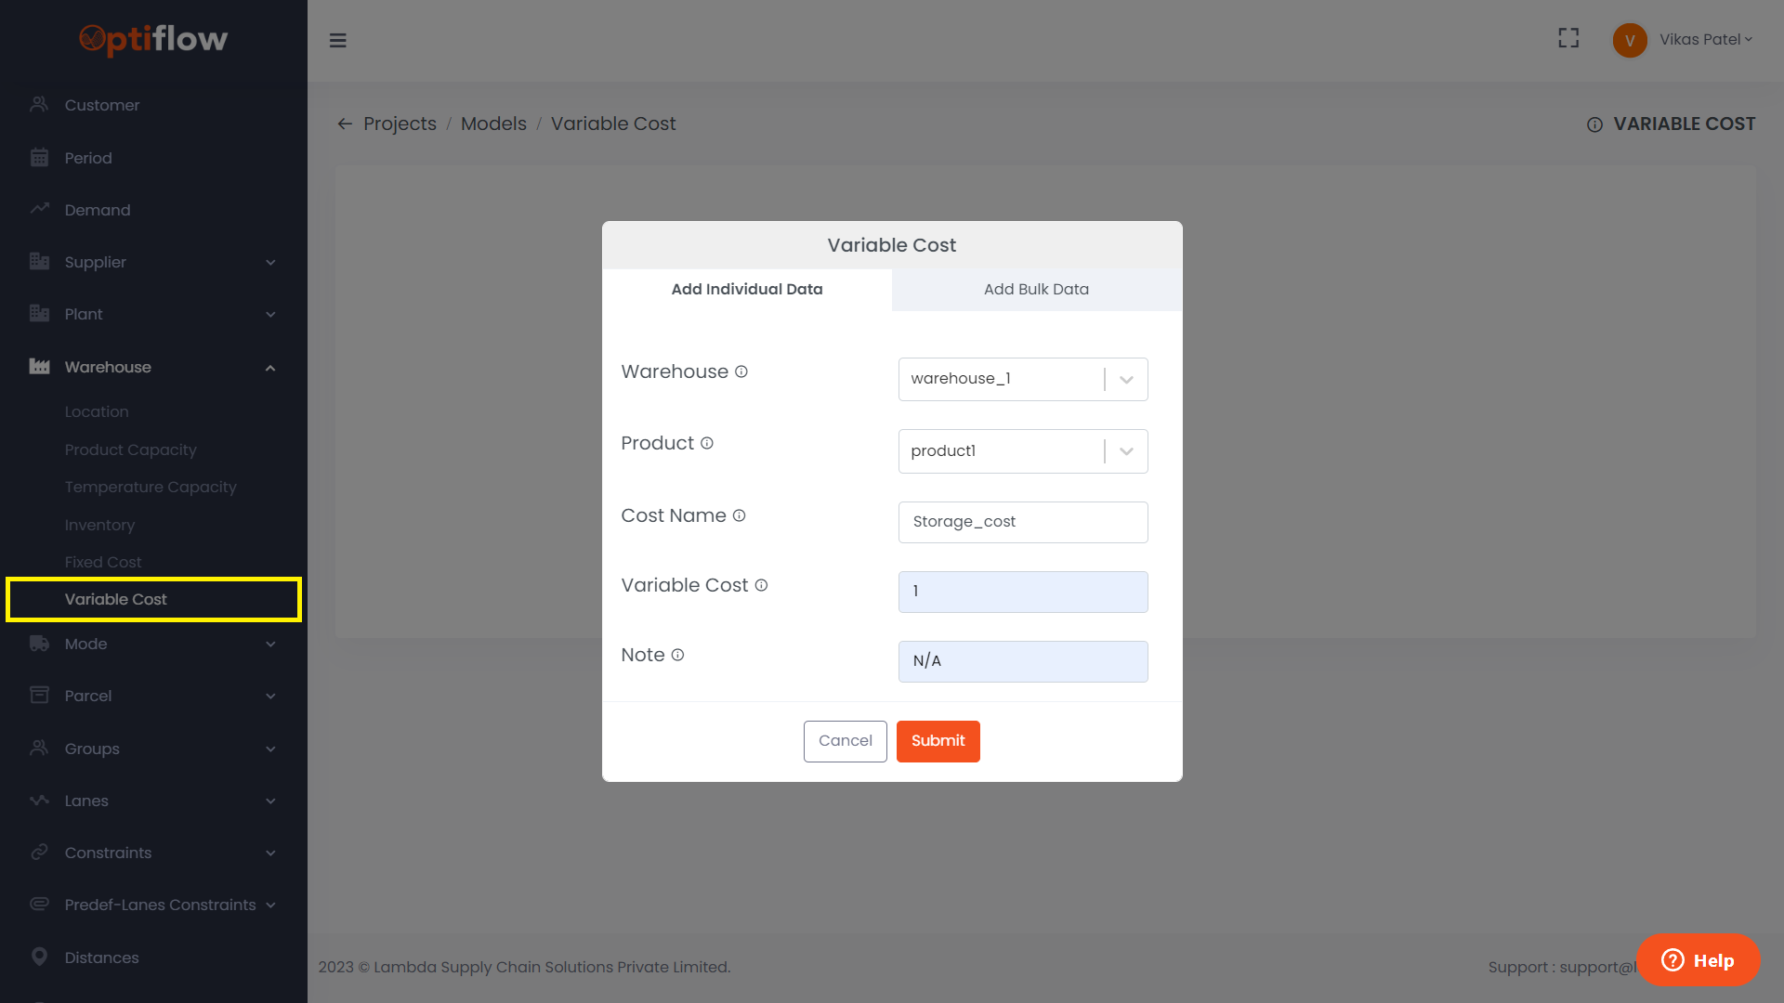1784x1003 pixels.
Task: Click the back arrow beside Projects
Action: point(345,124)
